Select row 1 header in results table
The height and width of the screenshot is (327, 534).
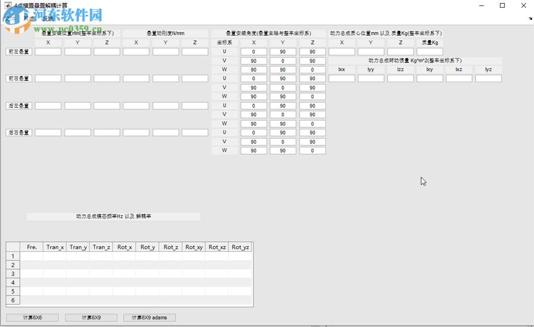click(x=13, y=256)
